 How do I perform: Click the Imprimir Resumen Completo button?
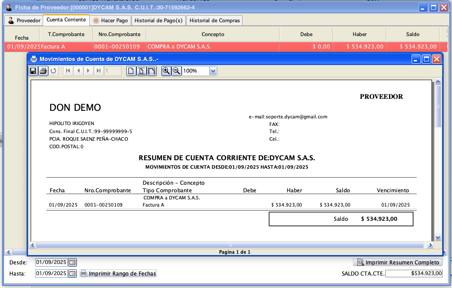pyautogui.click(x=398, y=262)
